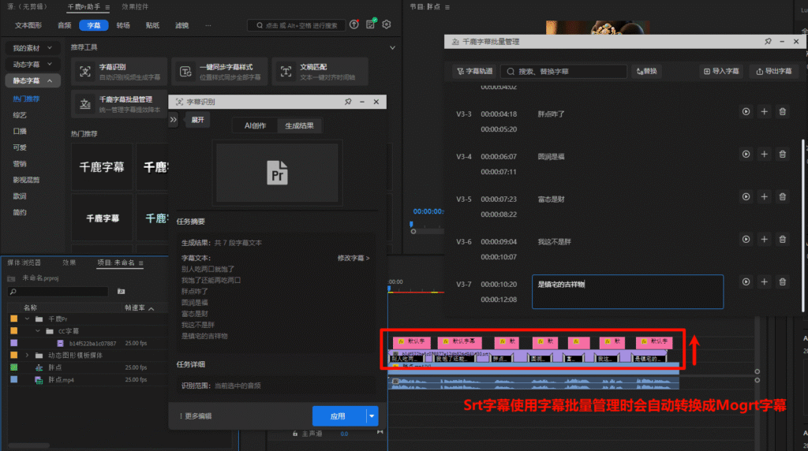This screenshot has height=451, width=808.
Task: Switch to the 音频 tab
Action: tap(65, 25)
